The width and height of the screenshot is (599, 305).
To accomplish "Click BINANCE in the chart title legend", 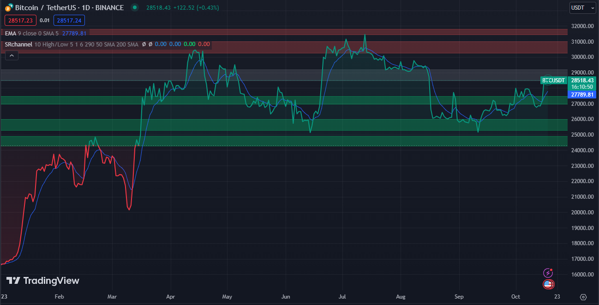I will (x=110, y=7).
